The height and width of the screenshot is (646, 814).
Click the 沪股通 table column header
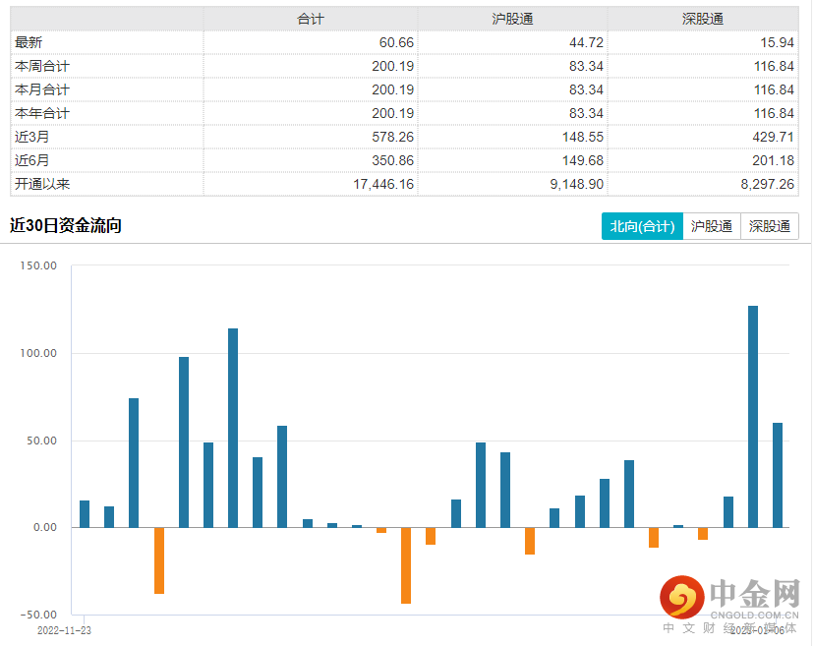click(x=512, y=19)
